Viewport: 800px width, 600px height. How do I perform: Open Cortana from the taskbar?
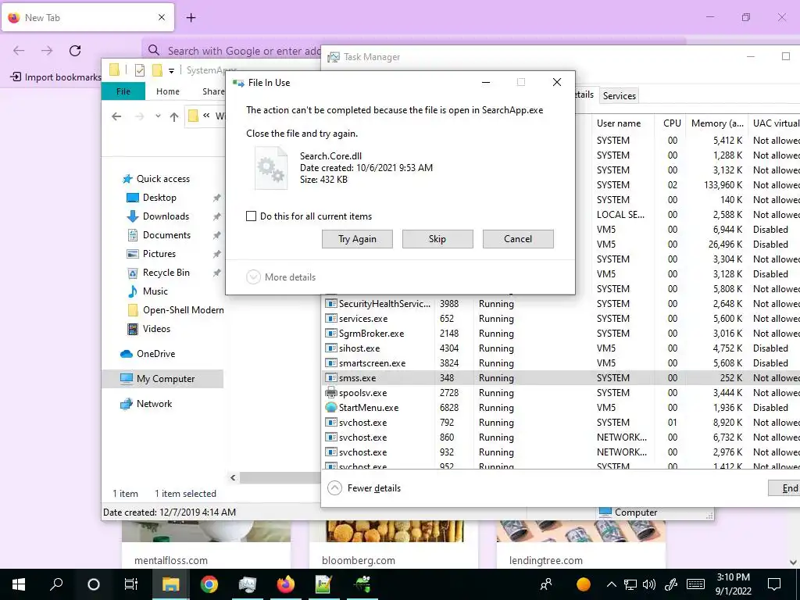point(94,584)
